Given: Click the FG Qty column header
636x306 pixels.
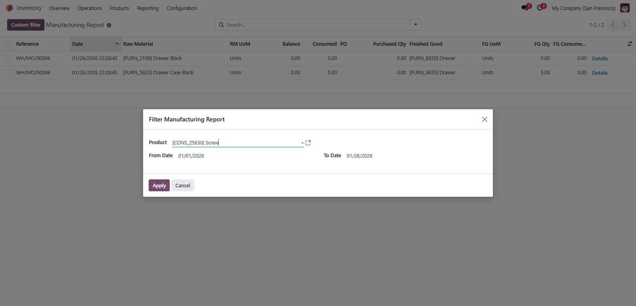Looking at the screenshot, I should (542, 44).
